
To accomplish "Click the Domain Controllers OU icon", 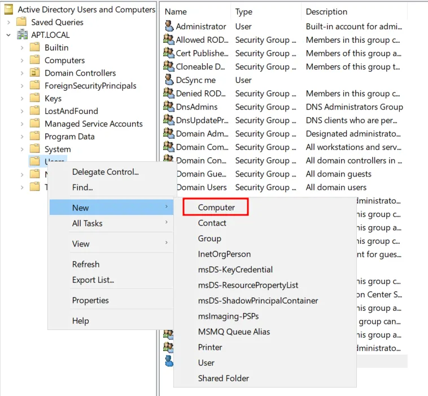I will (x=34, y=73).
